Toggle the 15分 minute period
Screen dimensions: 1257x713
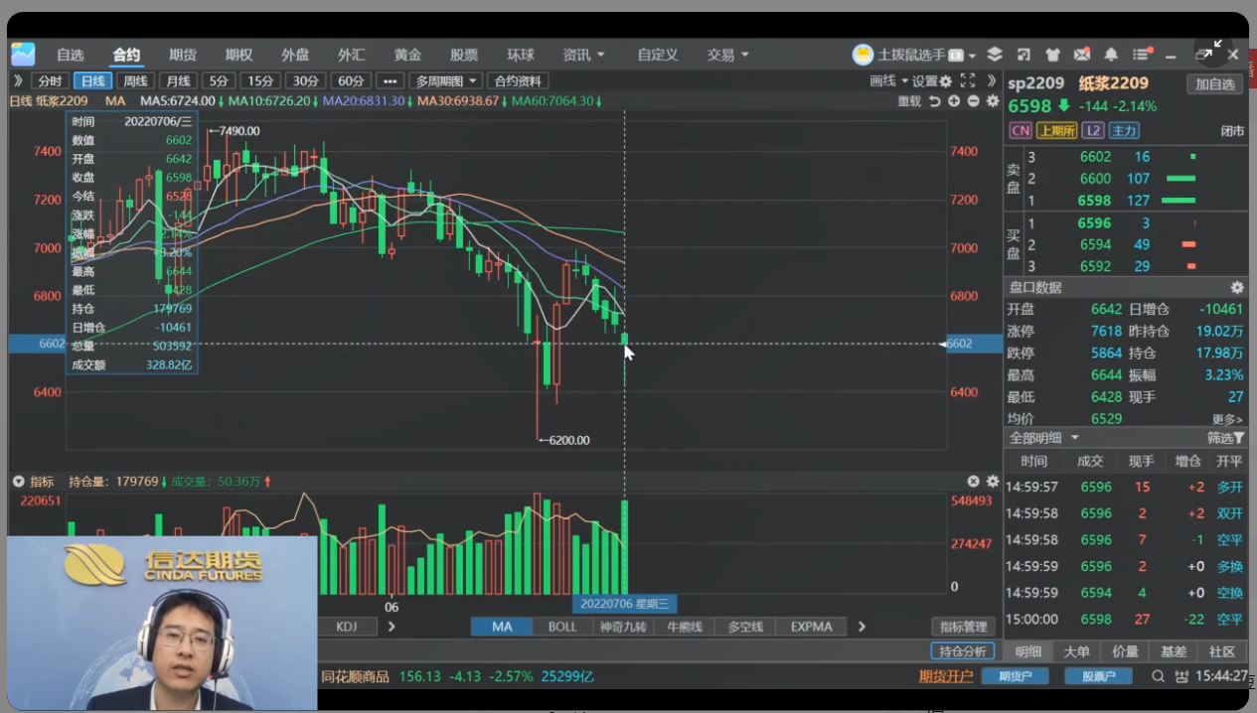(261, 81)
